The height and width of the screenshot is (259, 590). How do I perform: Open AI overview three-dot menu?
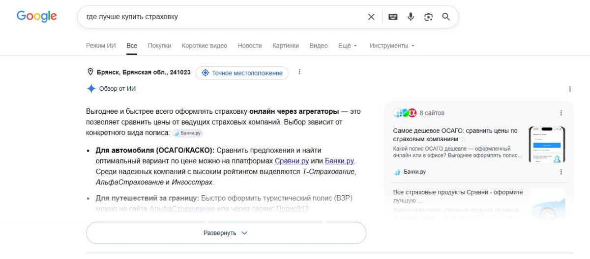tap(570, 89)
